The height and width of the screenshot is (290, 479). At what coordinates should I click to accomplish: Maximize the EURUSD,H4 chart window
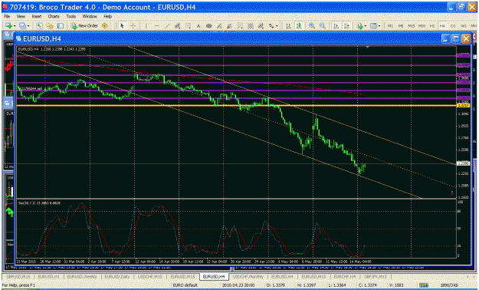click(456, 38)
